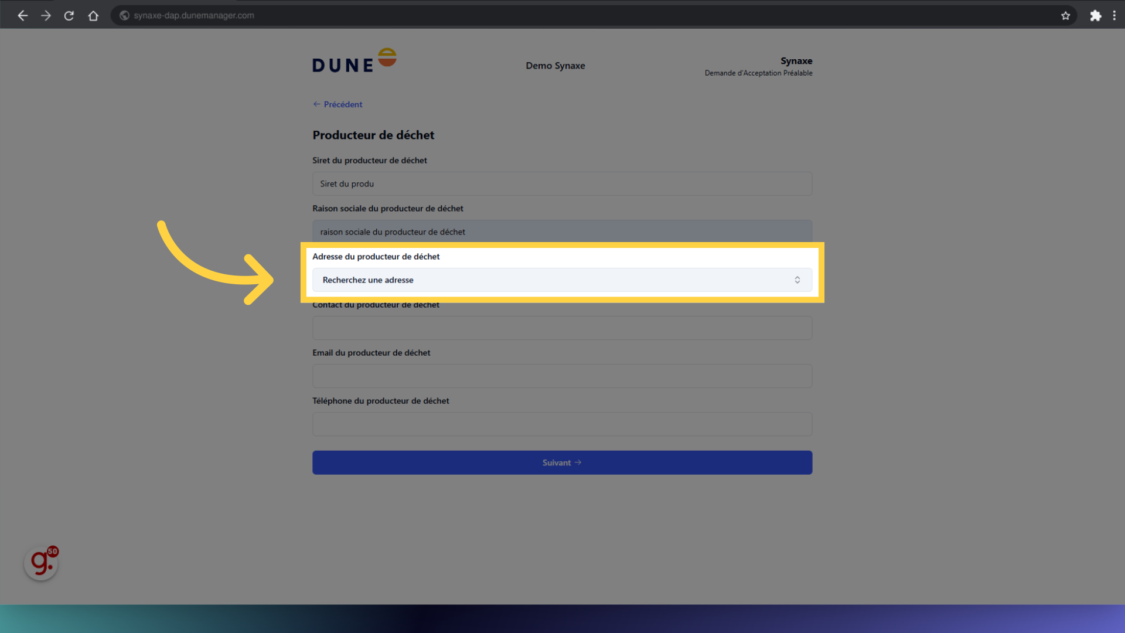Screen dimensions: 1125x633
Task: Click the 'Siret du producteur de déchet' input field
Action: coord(562,183)
